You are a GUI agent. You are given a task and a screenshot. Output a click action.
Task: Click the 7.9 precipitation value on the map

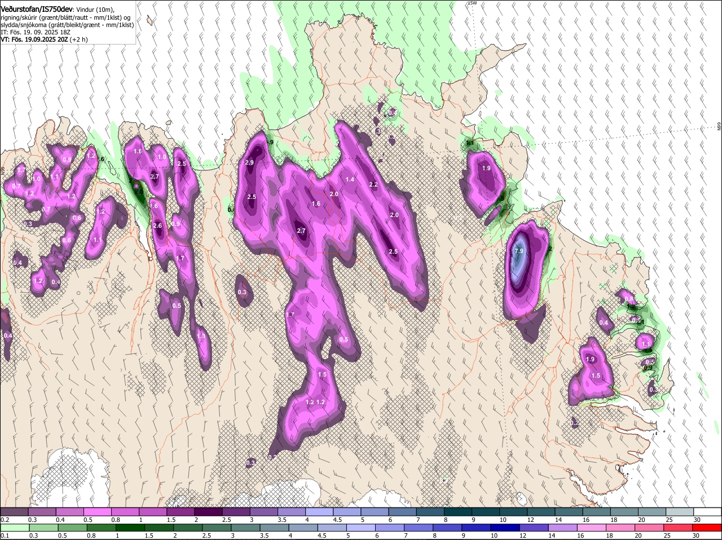pyautogui.click(x=519, y=251)
